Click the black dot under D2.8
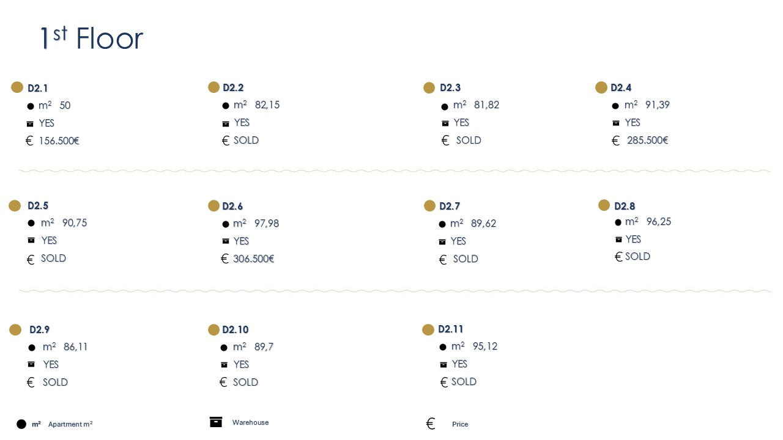 [618, 222]
